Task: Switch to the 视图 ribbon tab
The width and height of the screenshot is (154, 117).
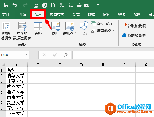Action: click(122, 14)
